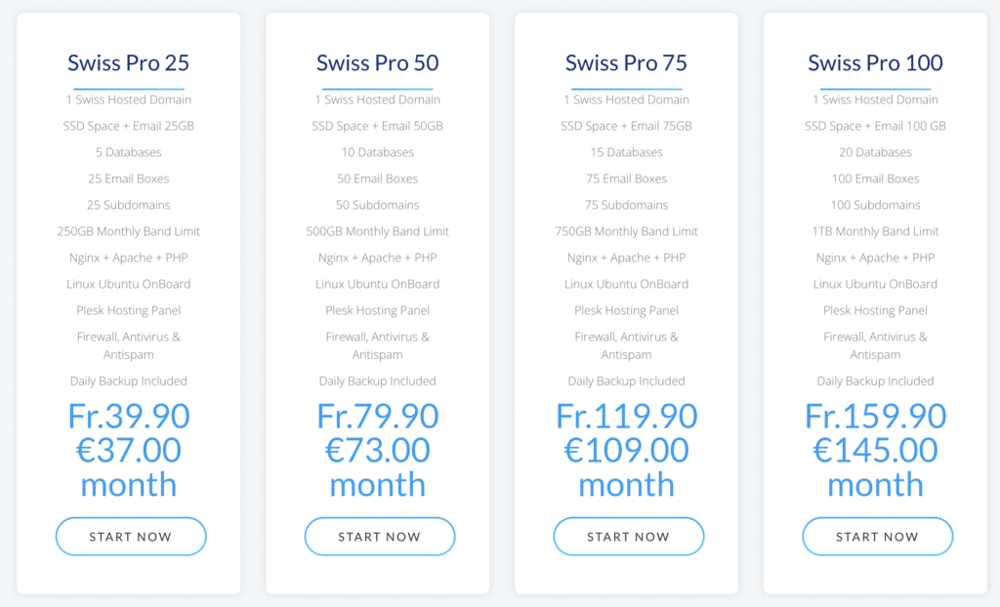The width and height of the screenshot is (1000, 607).
Task: Click the 25 Subdomains feature line
Action: [x=128, y=205]
